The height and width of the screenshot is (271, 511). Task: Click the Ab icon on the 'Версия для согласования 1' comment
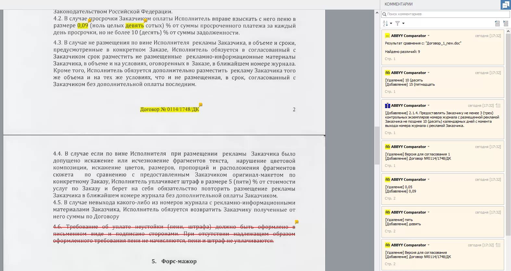[387, 147]
